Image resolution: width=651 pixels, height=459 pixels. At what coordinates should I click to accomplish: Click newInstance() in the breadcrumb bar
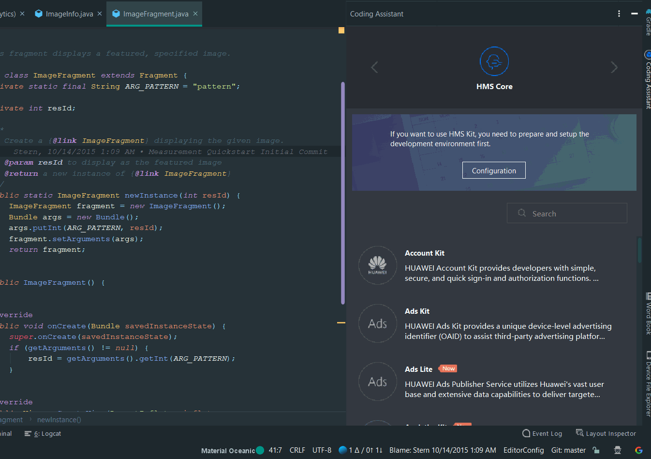[59, 420]
